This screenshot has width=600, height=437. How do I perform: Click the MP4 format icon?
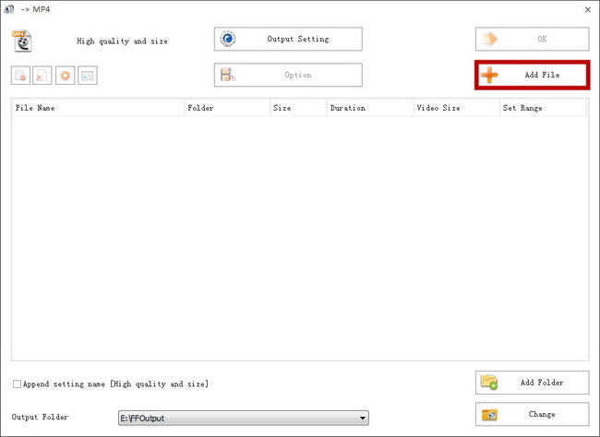click(x=22, y=41)
